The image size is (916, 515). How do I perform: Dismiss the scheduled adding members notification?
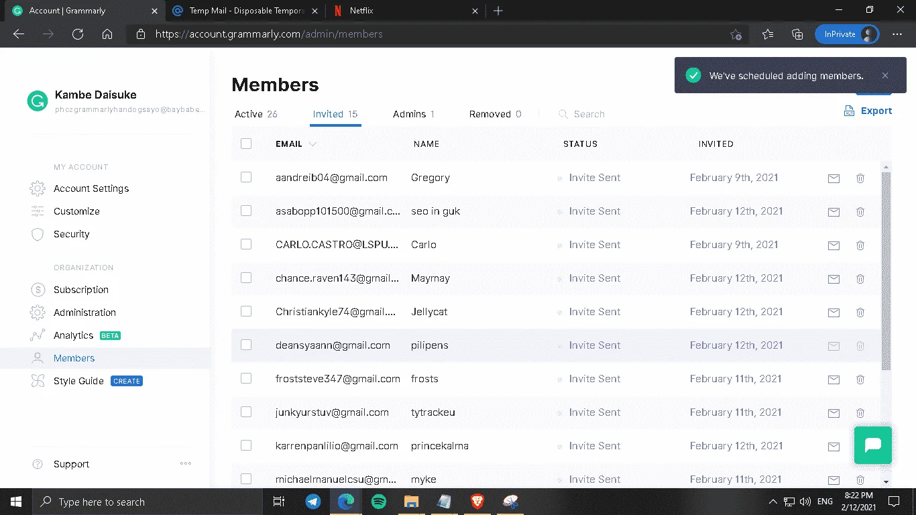[885, 76]
